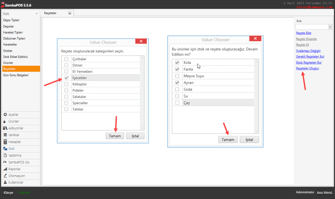The image size is (335, 199).
Task: Uncheck the İçecekler category checkbox
Action: 66,78
